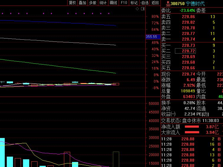
Task: Click the diamond icon above the chart
Action: click(x=137, y=9)
